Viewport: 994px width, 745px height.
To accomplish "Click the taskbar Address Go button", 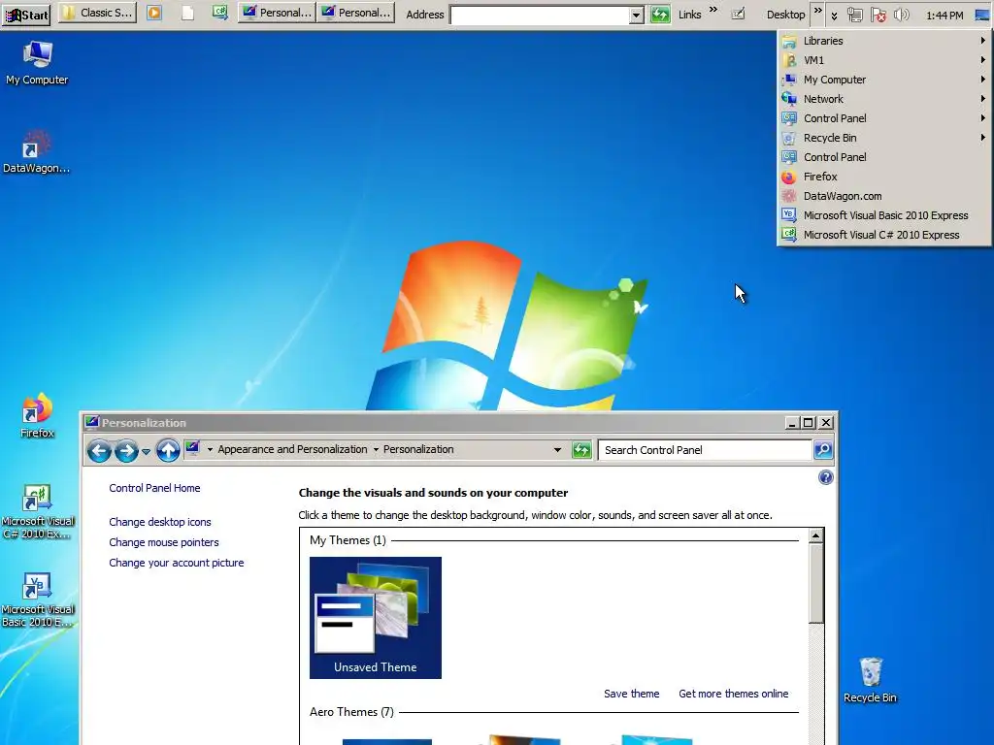I will click(x=660, y=14).
